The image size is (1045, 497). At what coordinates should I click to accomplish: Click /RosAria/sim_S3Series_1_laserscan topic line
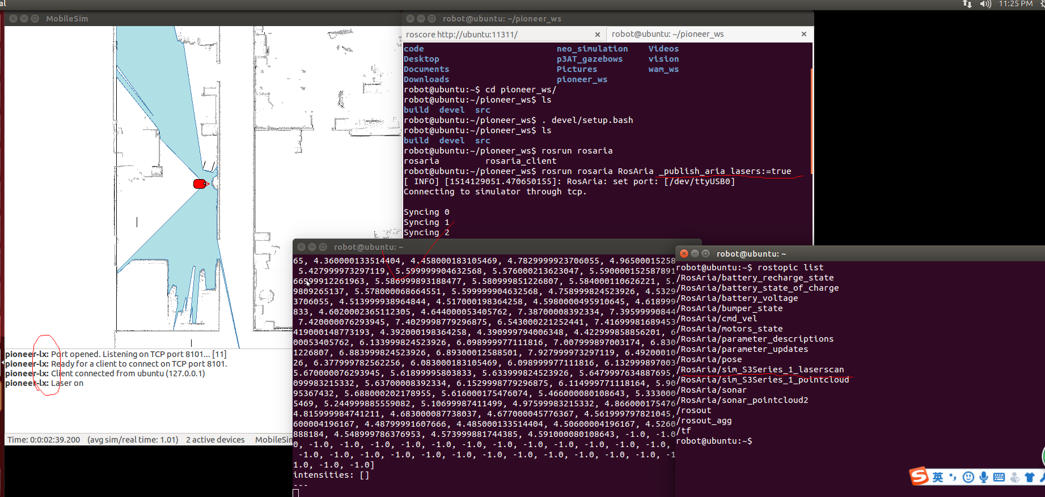pyautogui.click(x=760, y=369)
